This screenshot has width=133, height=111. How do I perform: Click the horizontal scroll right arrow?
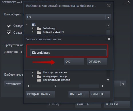click(103, 86)
